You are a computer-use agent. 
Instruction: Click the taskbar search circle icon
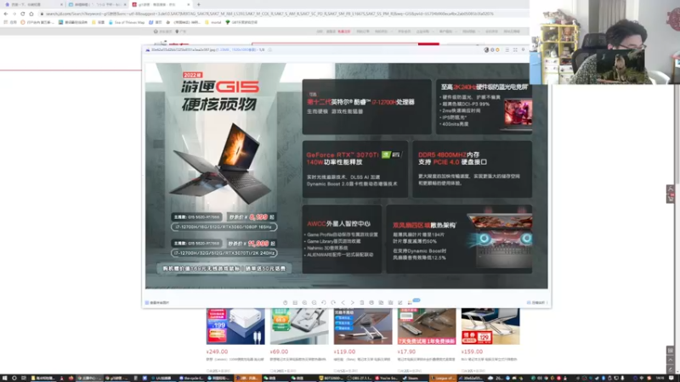pyautogui.click(x=14, y=378)
